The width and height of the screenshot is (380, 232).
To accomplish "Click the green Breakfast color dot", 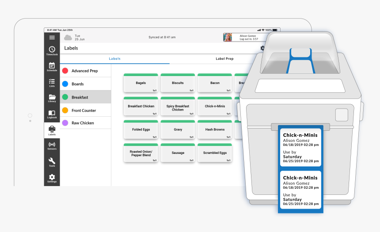I will click(x=65, y=97).
